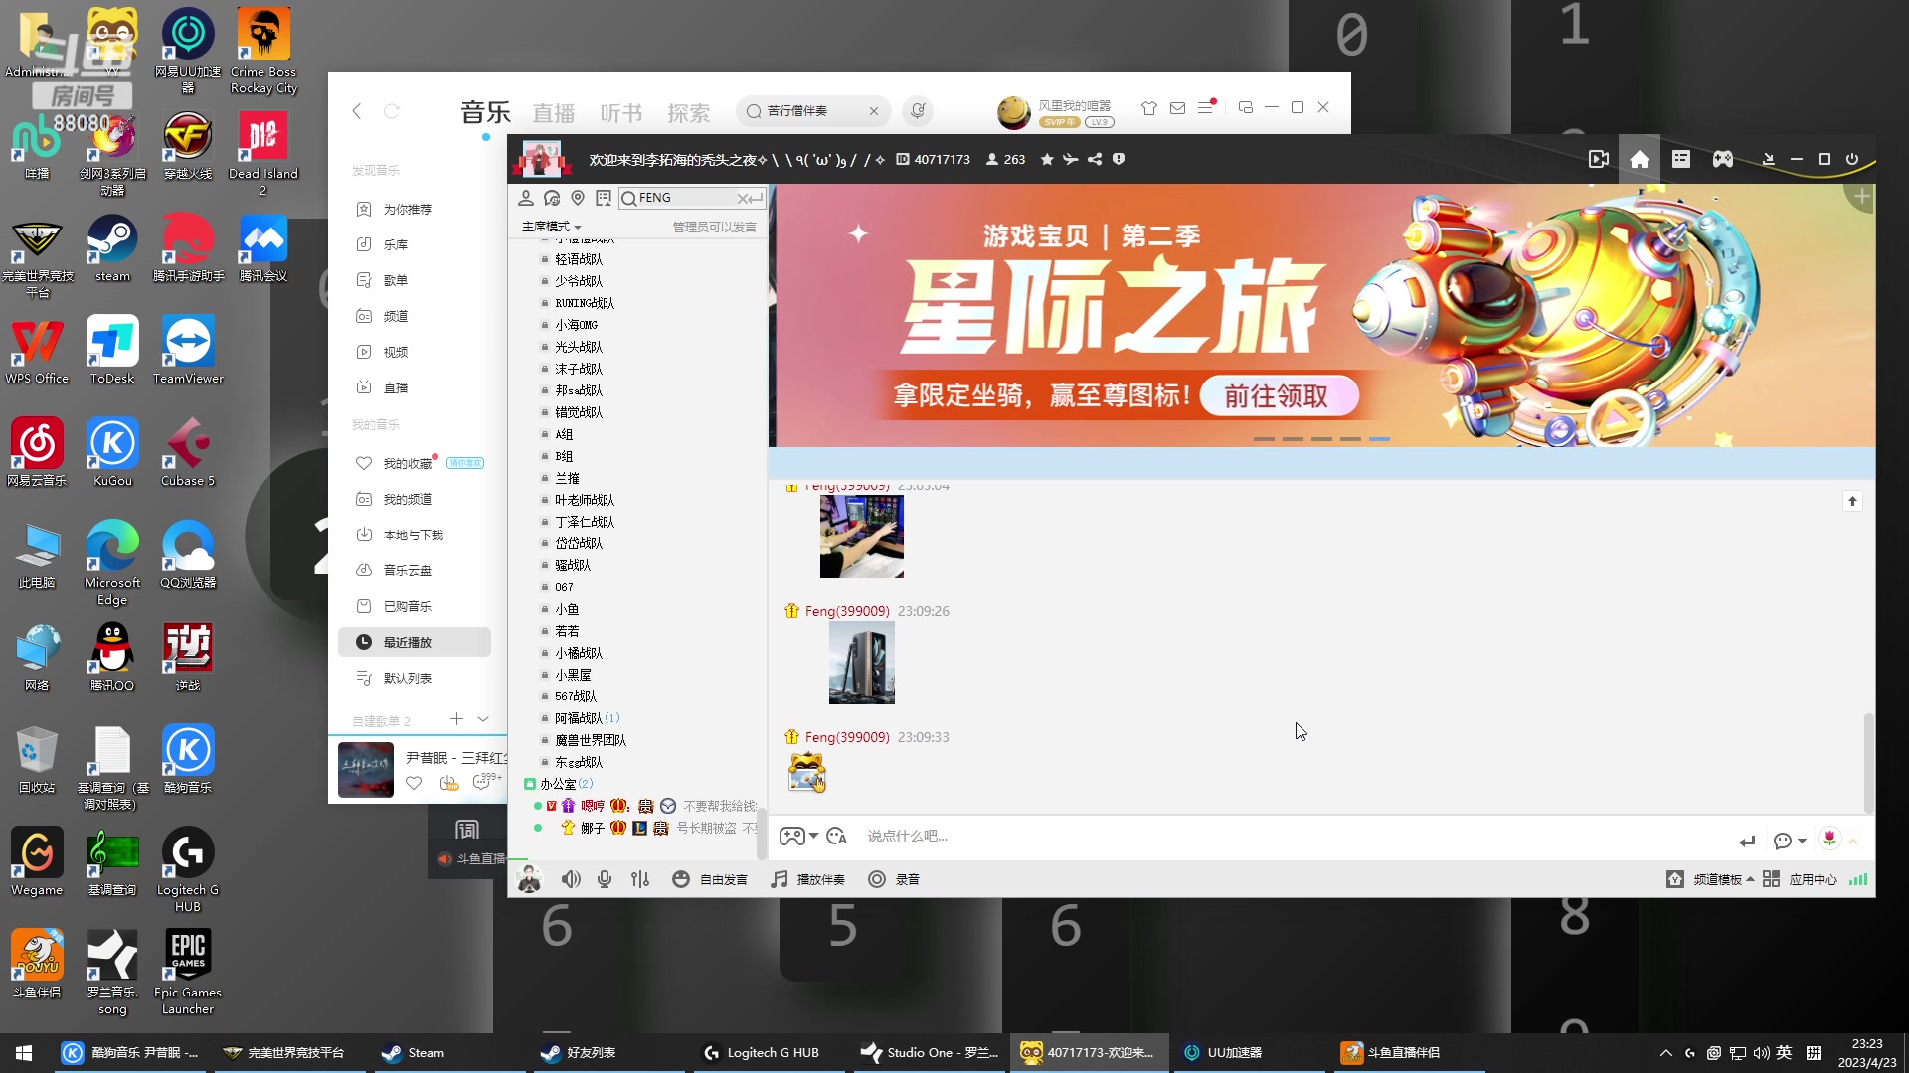
Task: Share the channel via the share icon
Action: 1094,159
